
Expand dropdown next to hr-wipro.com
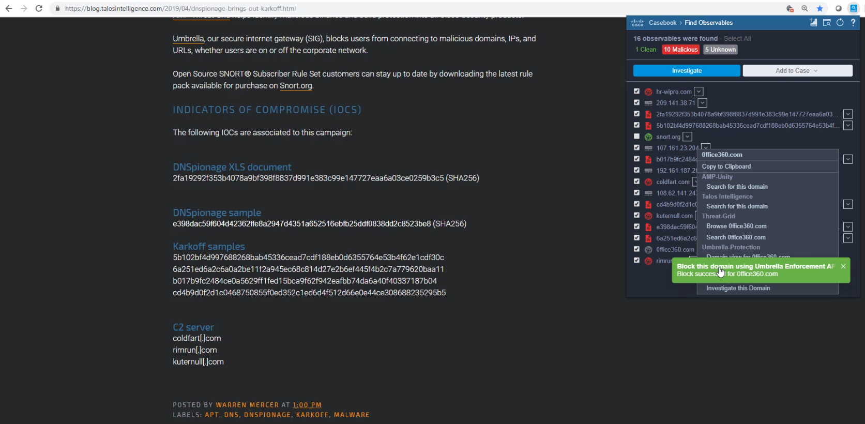click(x=699, y=92)
